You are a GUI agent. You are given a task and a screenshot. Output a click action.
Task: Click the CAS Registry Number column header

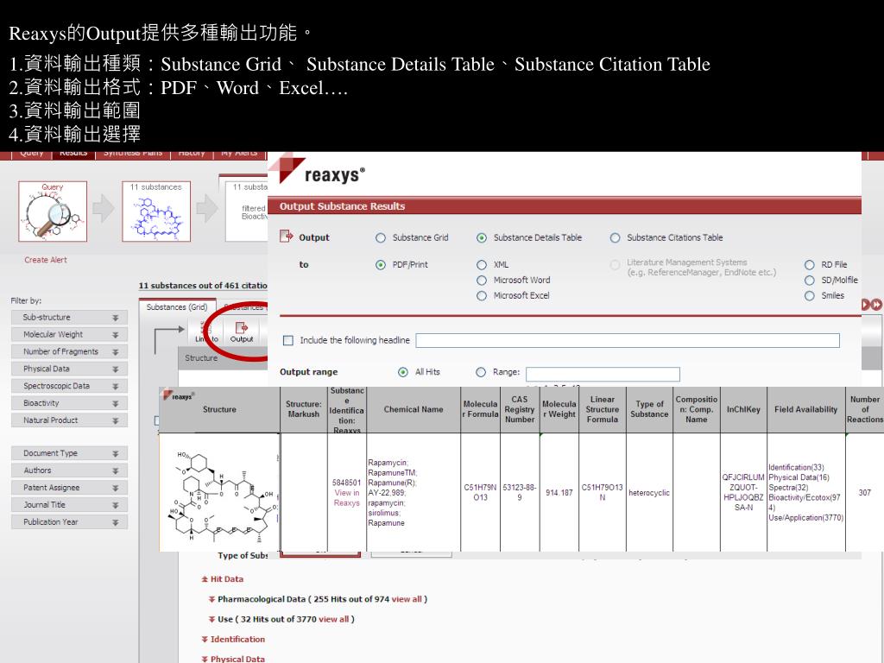coord(520,409)
